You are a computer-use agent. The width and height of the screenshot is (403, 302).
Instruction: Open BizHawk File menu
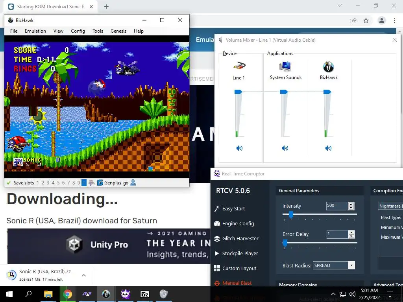coord(14,31)
